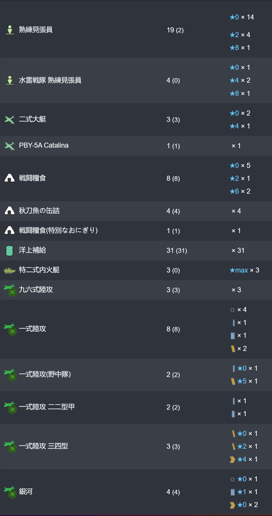Click the green drum icon for 洋上補給
The image size is (272, 516).
tap(10, 251)
